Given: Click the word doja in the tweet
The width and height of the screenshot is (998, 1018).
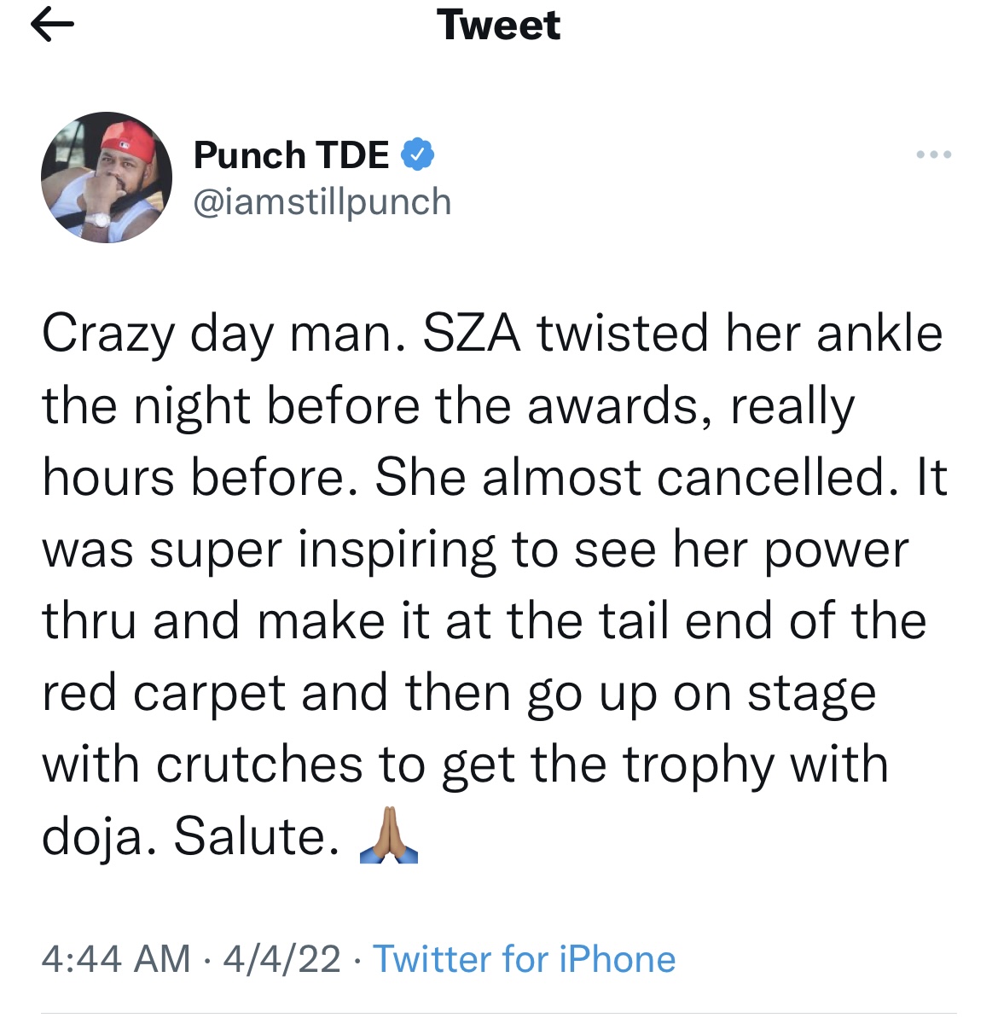Looking at the screenshot, I should click(92, 837).
